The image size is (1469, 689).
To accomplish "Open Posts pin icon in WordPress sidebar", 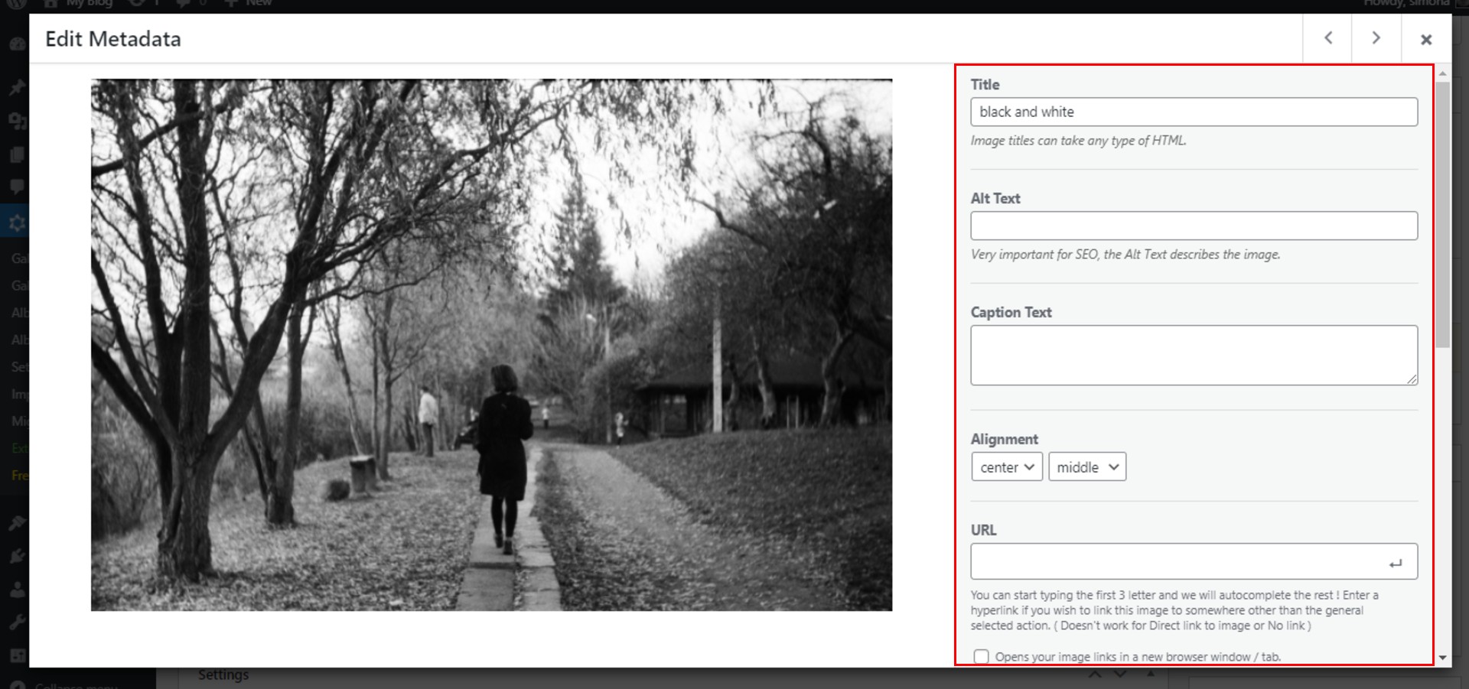I will (17, 87).
